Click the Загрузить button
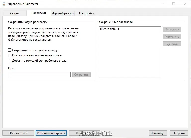191x138 pixels. pos(172,29)
